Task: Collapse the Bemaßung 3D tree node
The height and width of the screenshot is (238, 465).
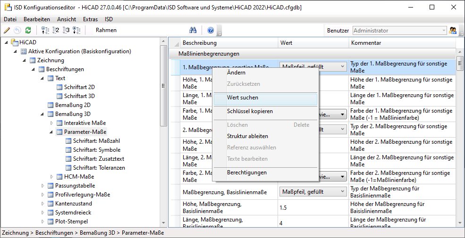Action: [43, 114]
